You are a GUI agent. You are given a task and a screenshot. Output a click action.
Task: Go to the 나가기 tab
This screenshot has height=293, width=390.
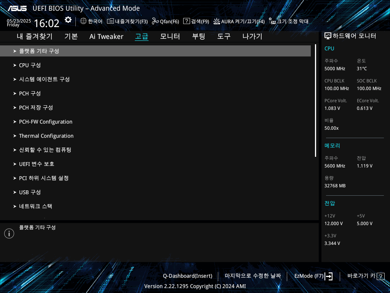point(253,36)
